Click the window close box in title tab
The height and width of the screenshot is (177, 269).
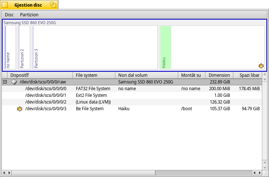(x=5, y=5)
